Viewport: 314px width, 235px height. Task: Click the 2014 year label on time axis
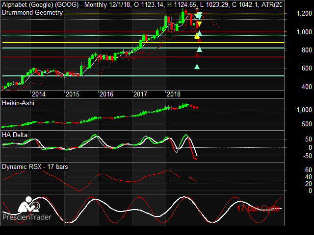pos(39,94)
